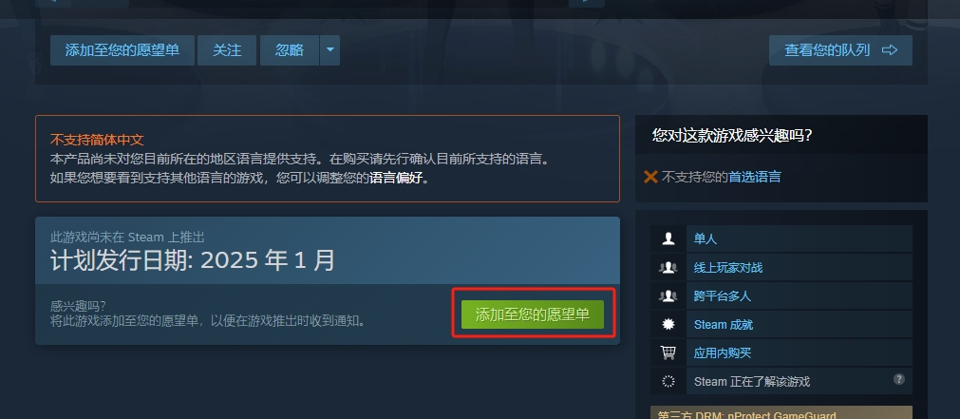Click the Steam achievements starburst icon
Image resolution: width=960 pixels, height=419 pixels.
[668, 325]
